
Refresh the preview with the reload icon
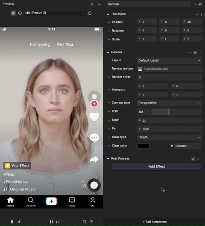pyautogui.click(x=90, y=13)
